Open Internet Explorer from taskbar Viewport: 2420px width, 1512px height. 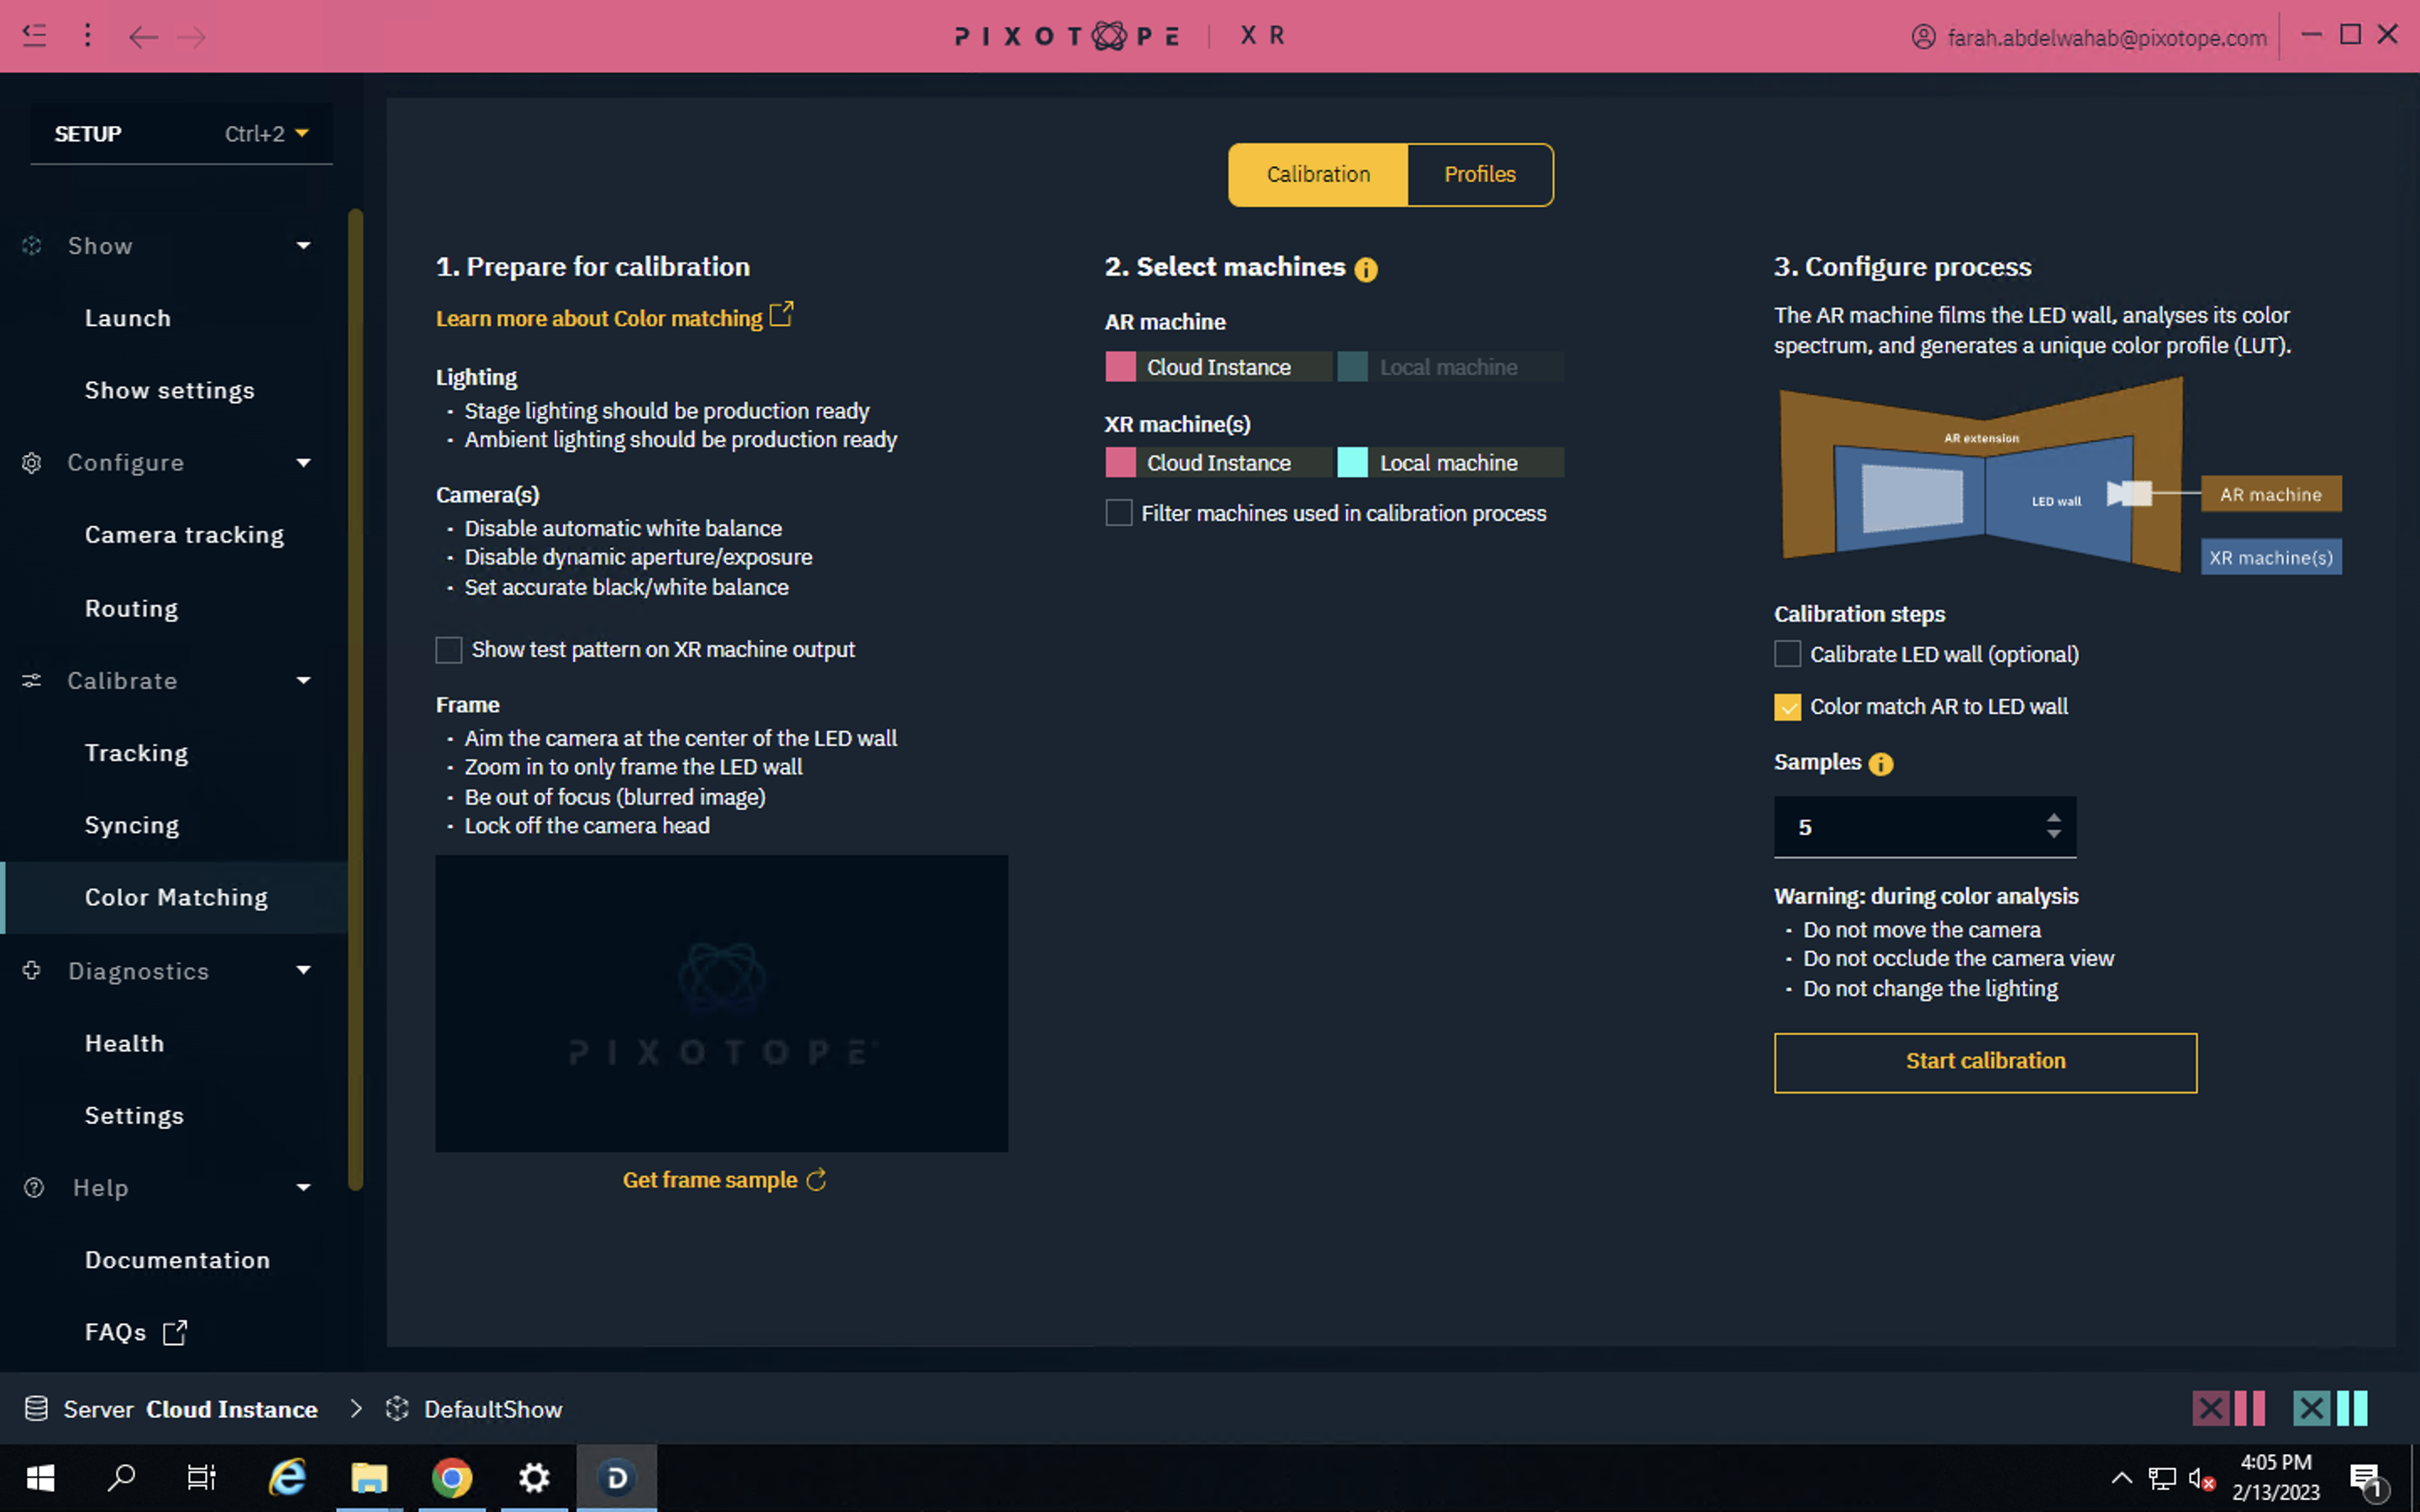click(x=287, y=1477)
